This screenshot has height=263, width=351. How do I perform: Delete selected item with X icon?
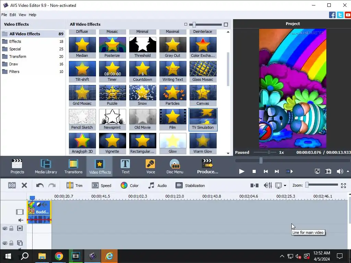coord(24,185)
